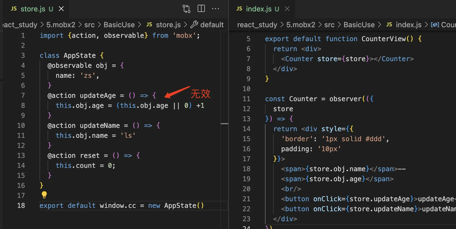Split the editor to the right
This screenshot has width=456, height=229.
click(x=201, y=9)
